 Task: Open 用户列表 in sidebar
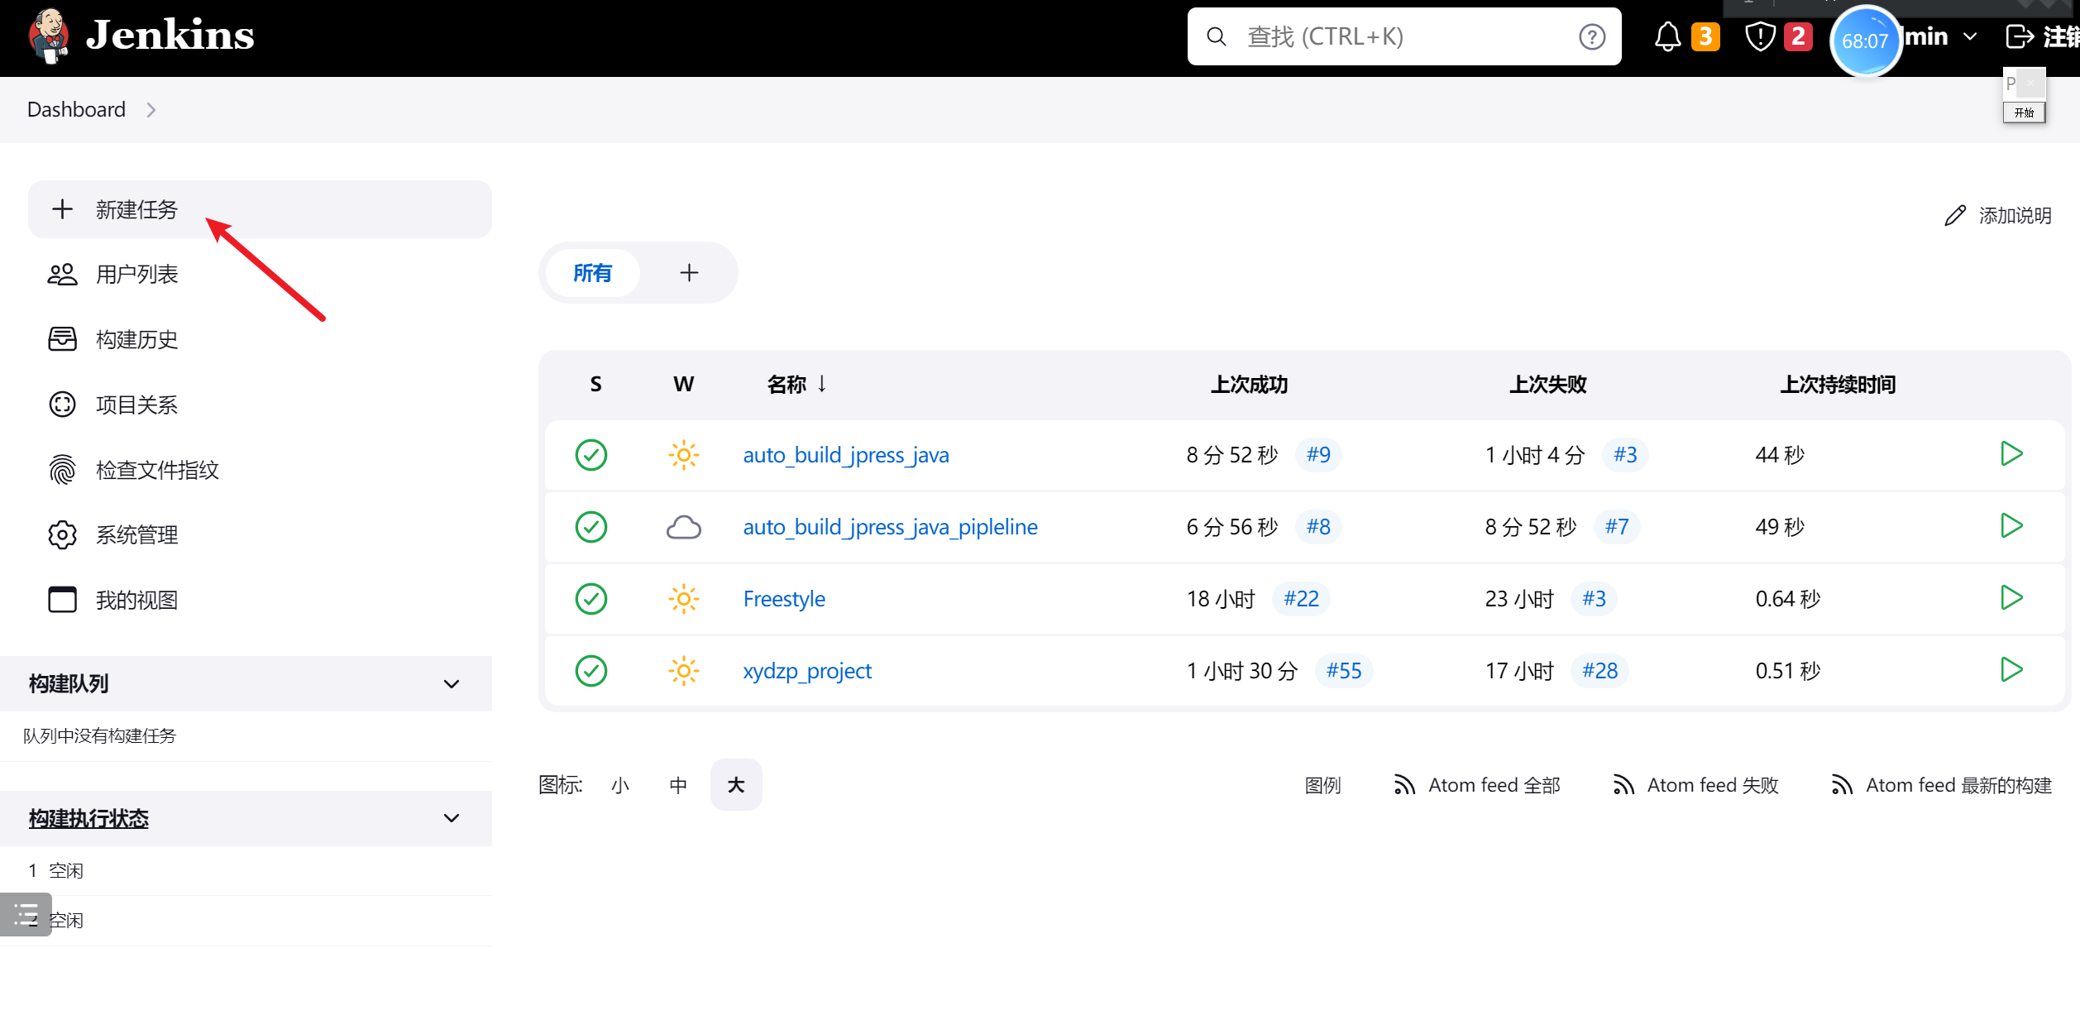(x=260, y=274)
